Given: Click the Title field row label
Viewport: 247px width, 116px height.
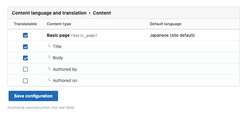Looking at the screenshot, I should pyautogui.click(x=57, y=47).
